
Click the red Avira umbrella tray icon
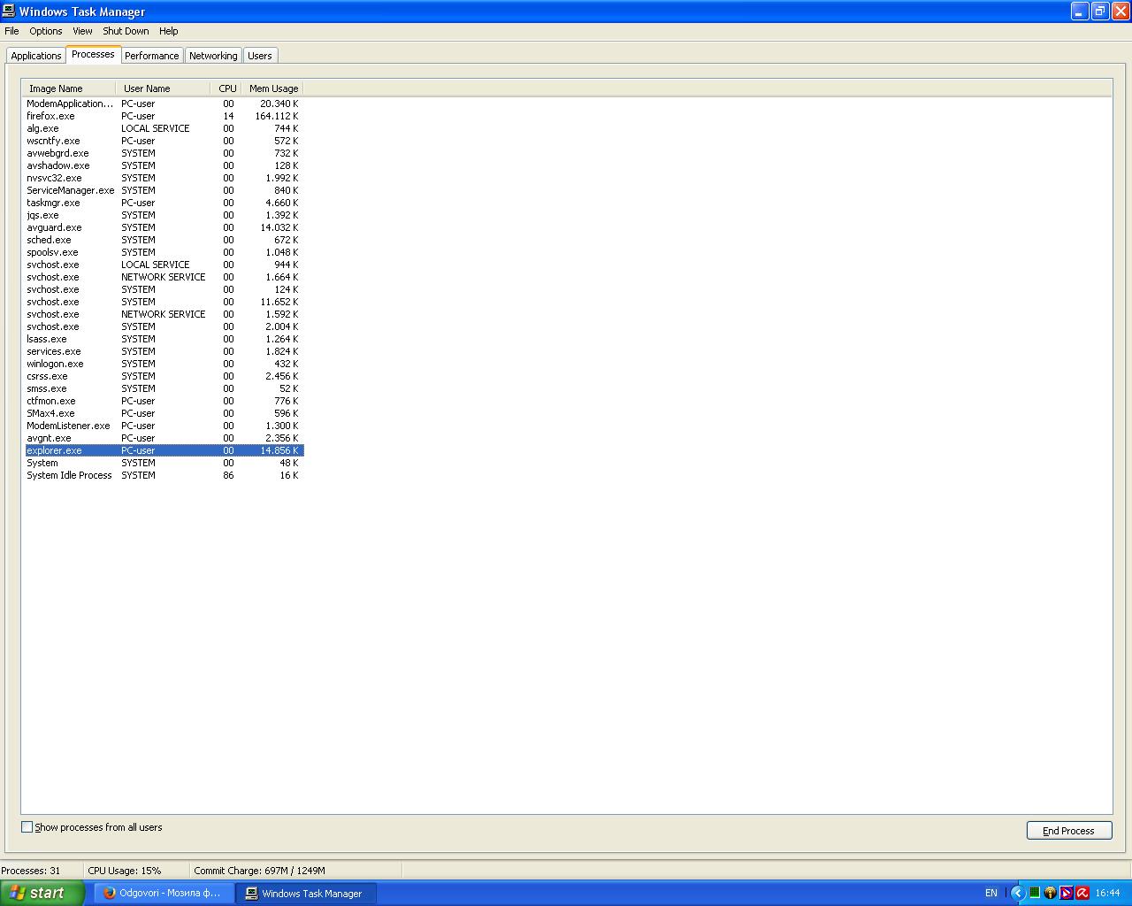(x=1082, y=893)
